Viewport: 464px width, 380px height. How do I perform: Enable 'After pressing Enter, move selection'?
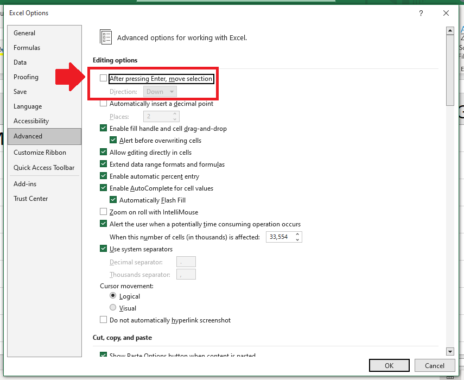coord(103,78)
